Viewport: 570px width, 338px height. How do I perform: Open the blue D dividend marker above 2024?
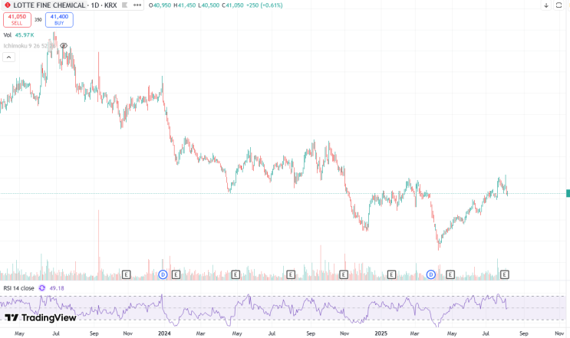163,274
